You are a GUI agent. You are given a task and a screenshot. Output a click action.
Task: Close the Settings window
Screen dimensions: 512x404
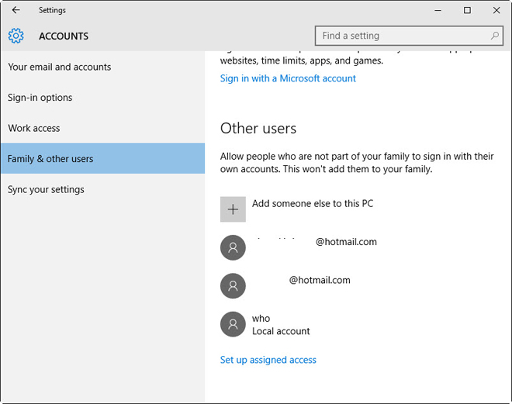(x=496, y=10)
